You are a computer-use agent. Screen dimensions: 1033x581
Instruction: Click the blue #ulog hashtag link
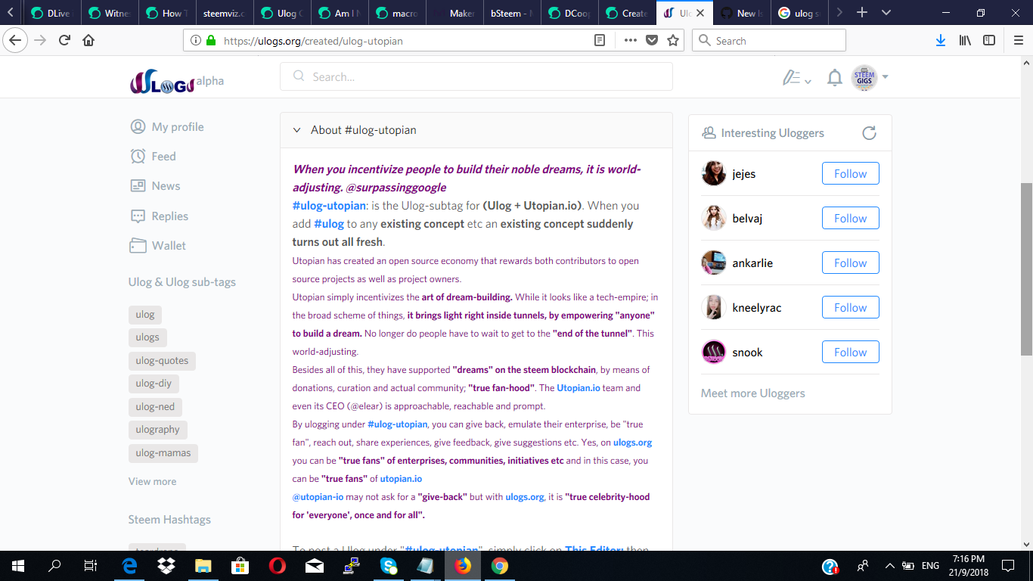pyautogui.click(x=329, y=224)
